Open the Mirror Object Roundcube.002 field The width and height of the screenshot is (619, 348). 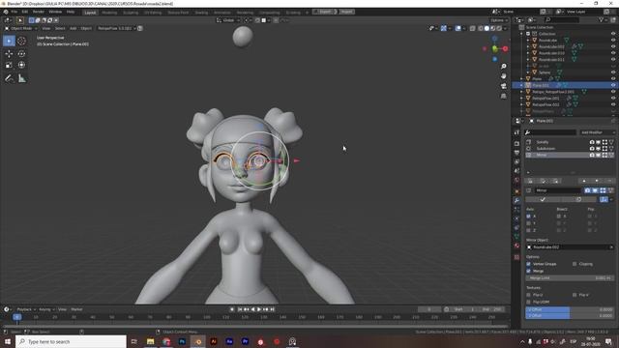point(570,247)
